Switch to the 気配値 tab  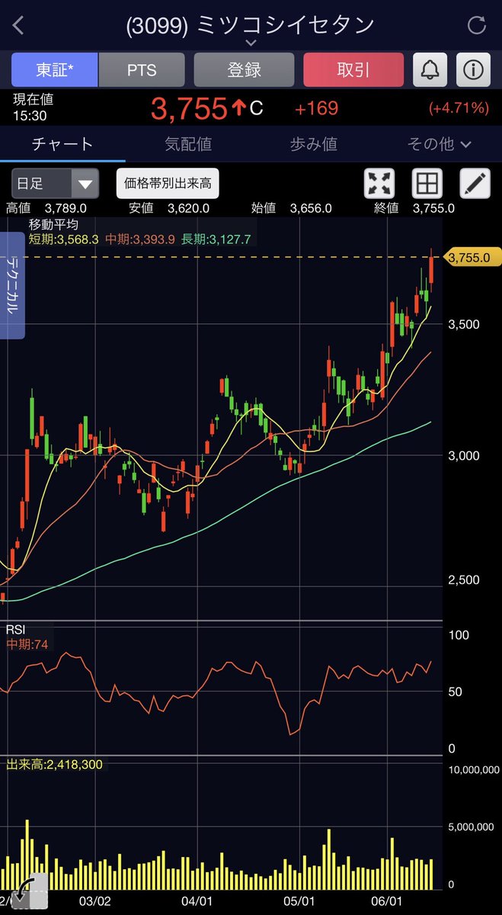(x=188, y=144)
